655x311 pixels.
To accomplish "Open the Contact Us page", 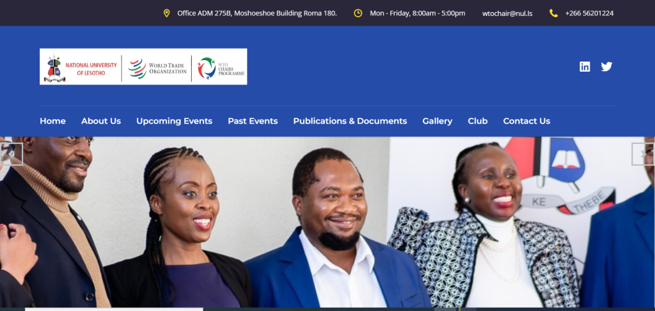I will click(x=526, y=121).
